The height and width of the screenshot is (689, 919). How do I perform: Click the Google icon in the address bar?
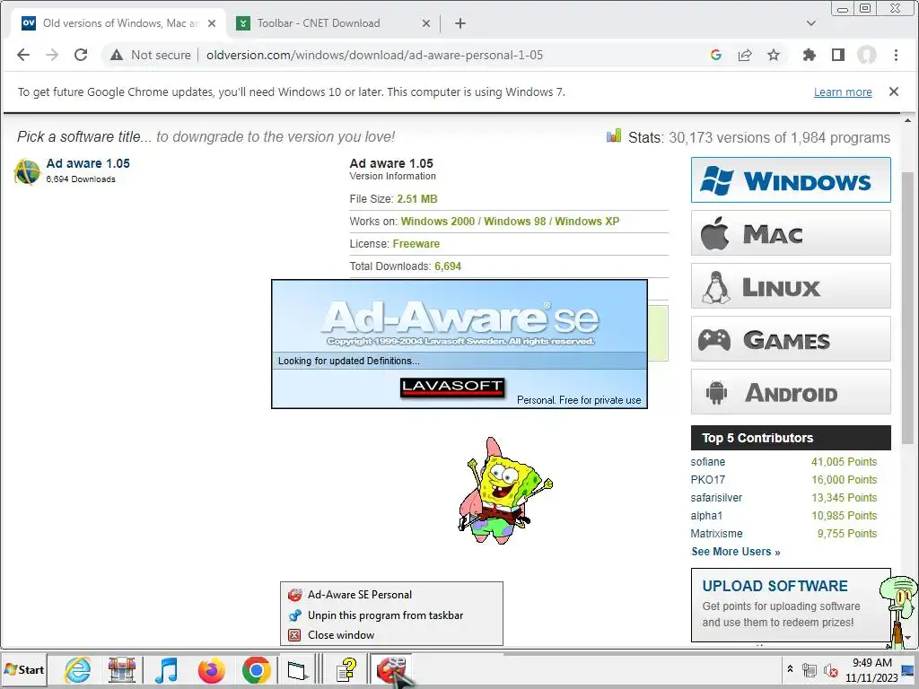pos(715,55)
